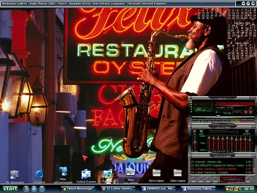
Task: Open playlist 'list' knob menu
Action: tap(248, 179)
